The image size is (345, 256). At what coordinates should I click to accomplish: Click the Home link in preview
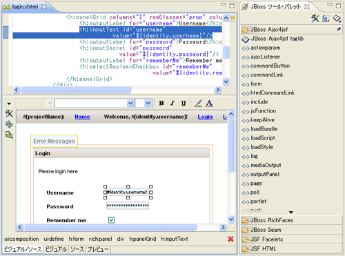pos(82,117)
